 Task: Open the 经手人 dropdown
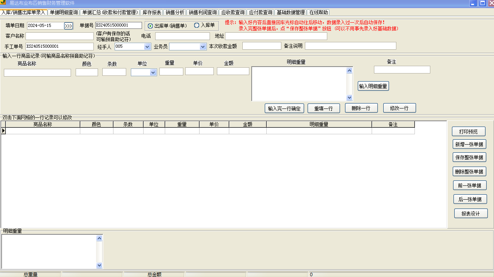point(147,47)
